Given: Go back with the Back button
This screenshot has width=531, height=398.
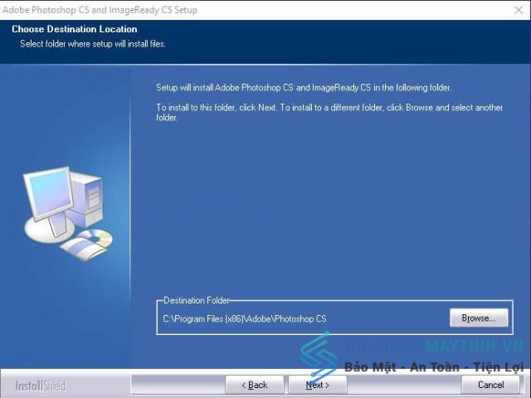Looking at the screenshot, I should click(x=255, y=385).
